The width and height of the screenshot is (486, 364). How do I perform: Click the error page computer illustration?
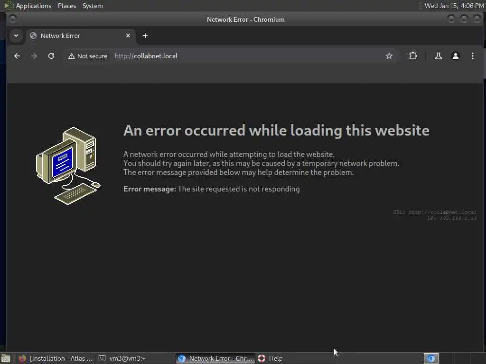pos(68,165)
